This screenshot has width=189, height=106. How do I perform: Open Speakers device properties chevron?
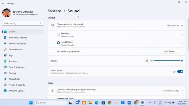(x=182, y=35)
